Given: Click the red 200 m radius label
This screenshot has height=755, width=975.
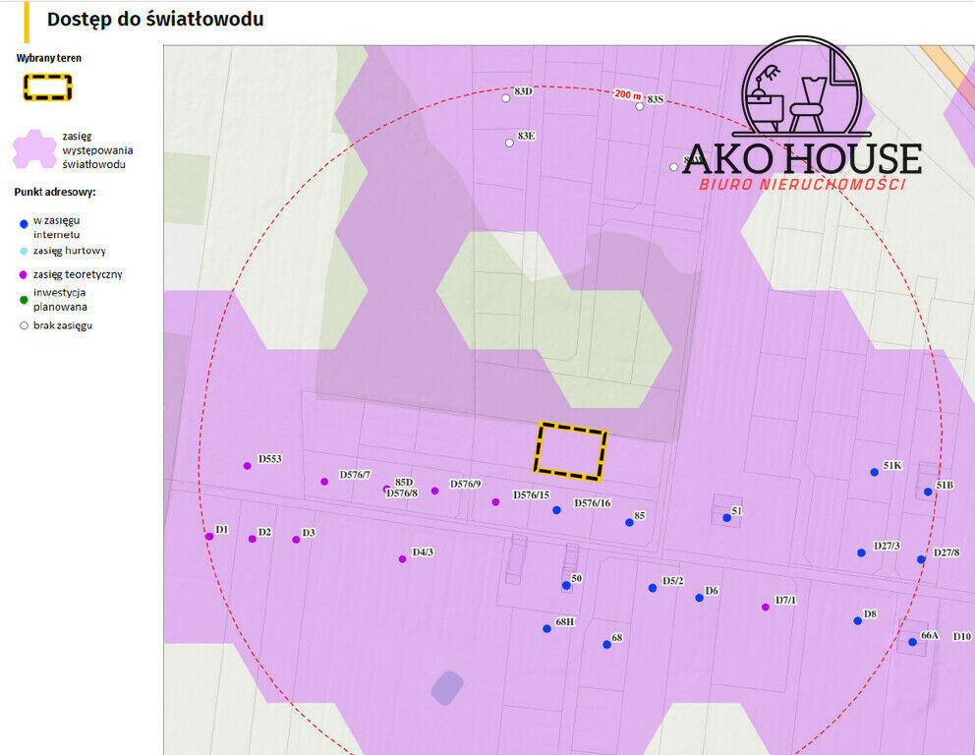Looking at the screenshot, I should click(625, 94).
